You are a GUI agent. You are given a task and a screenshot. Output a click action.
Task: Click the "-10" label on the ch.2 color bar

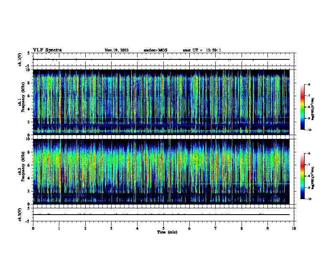pyautogui.click(x=309, y=199)
